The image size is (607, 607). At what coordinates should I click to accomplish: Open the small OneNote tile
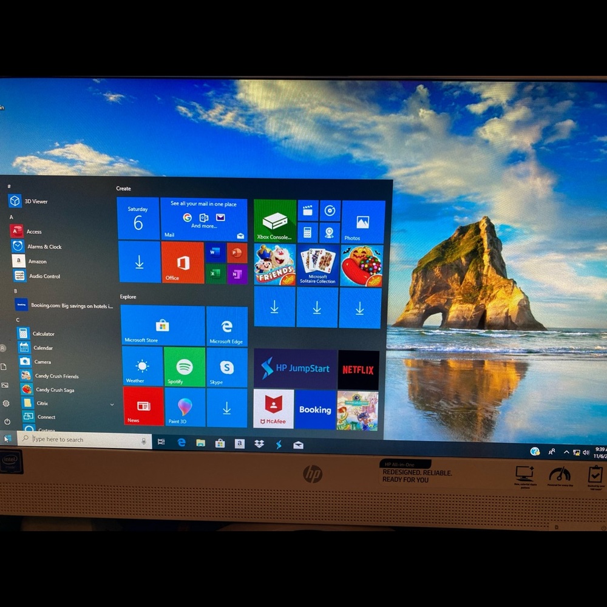pos(237,274)
